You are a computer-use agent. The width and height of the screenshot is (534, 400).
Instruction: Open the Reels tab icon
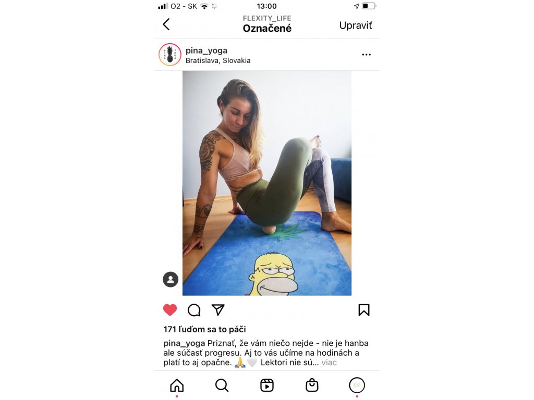[x=266, y=385]
